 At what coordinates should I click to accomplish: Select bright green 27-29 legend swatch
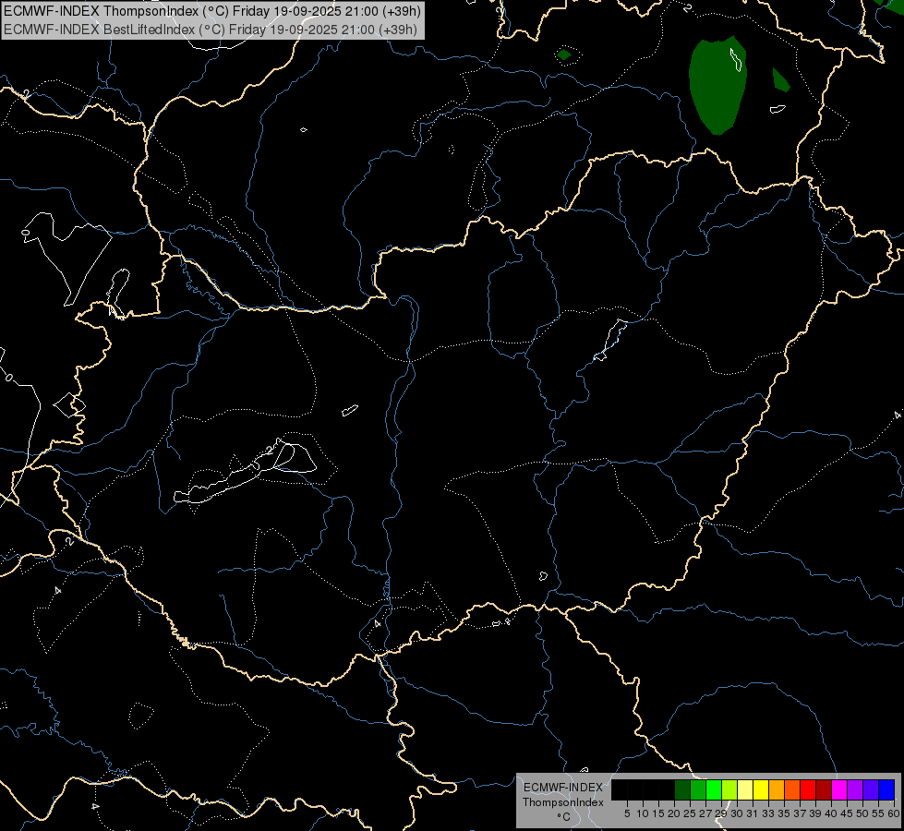point(714,789)
